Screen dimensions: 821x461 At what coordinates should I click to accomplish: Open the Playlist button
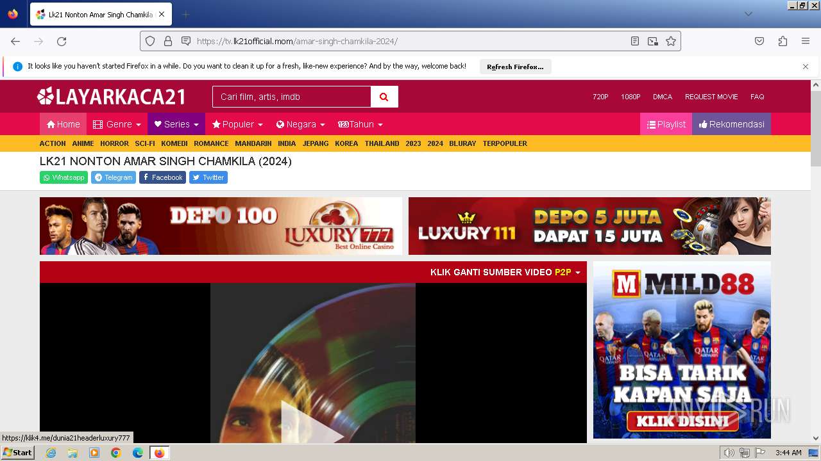[x=666, y=124]
